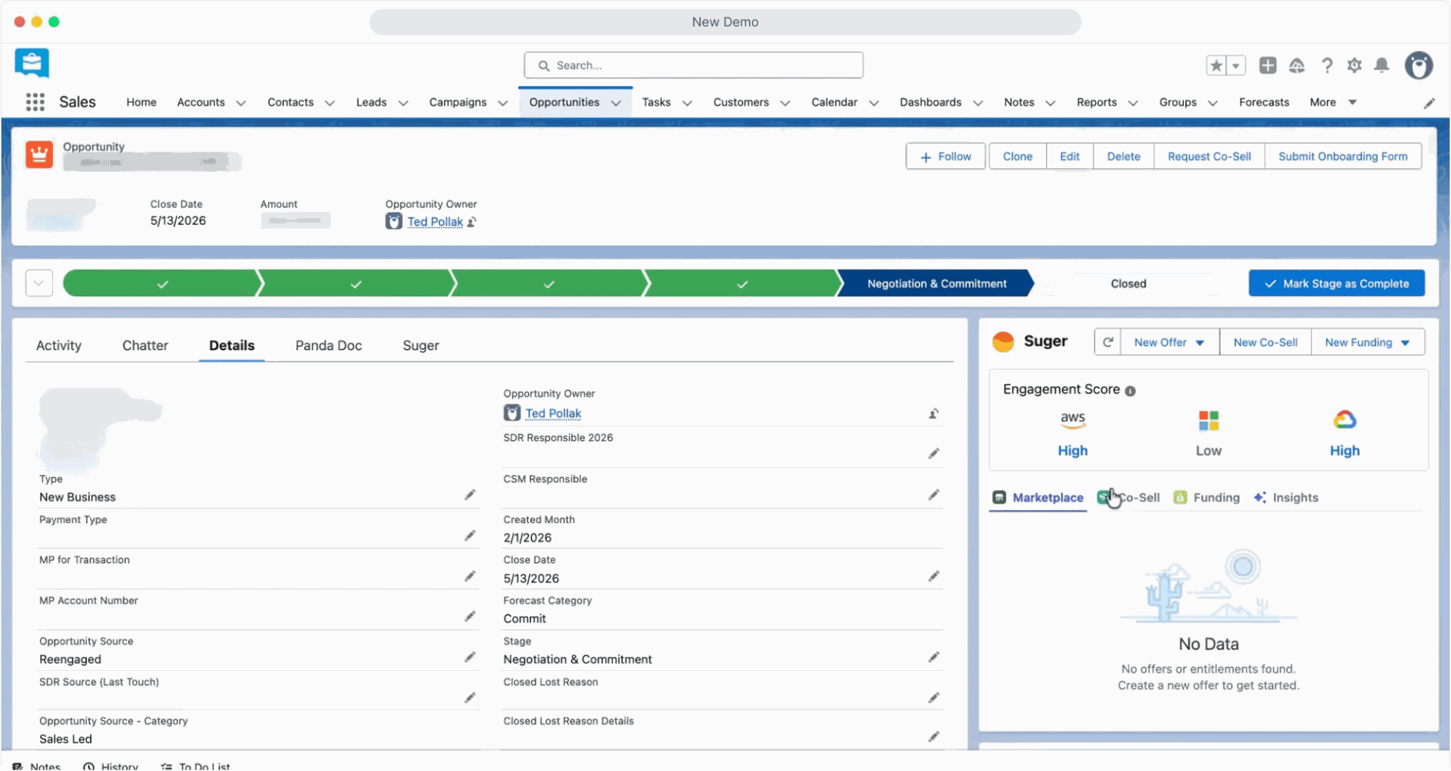
Task: Open the History utility bar item
Action: click(x=110, y=765)
